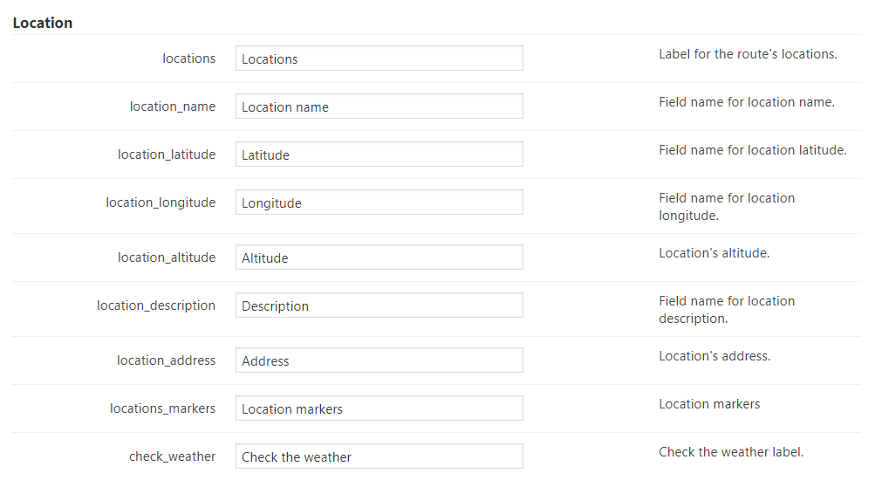Select the Latitude text field
Screen dimensions: 875x487
(379, 154)
